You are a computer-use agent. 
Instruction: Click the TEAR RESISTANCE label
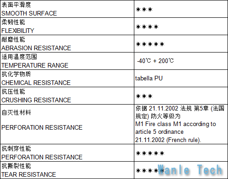click(29, 174)
